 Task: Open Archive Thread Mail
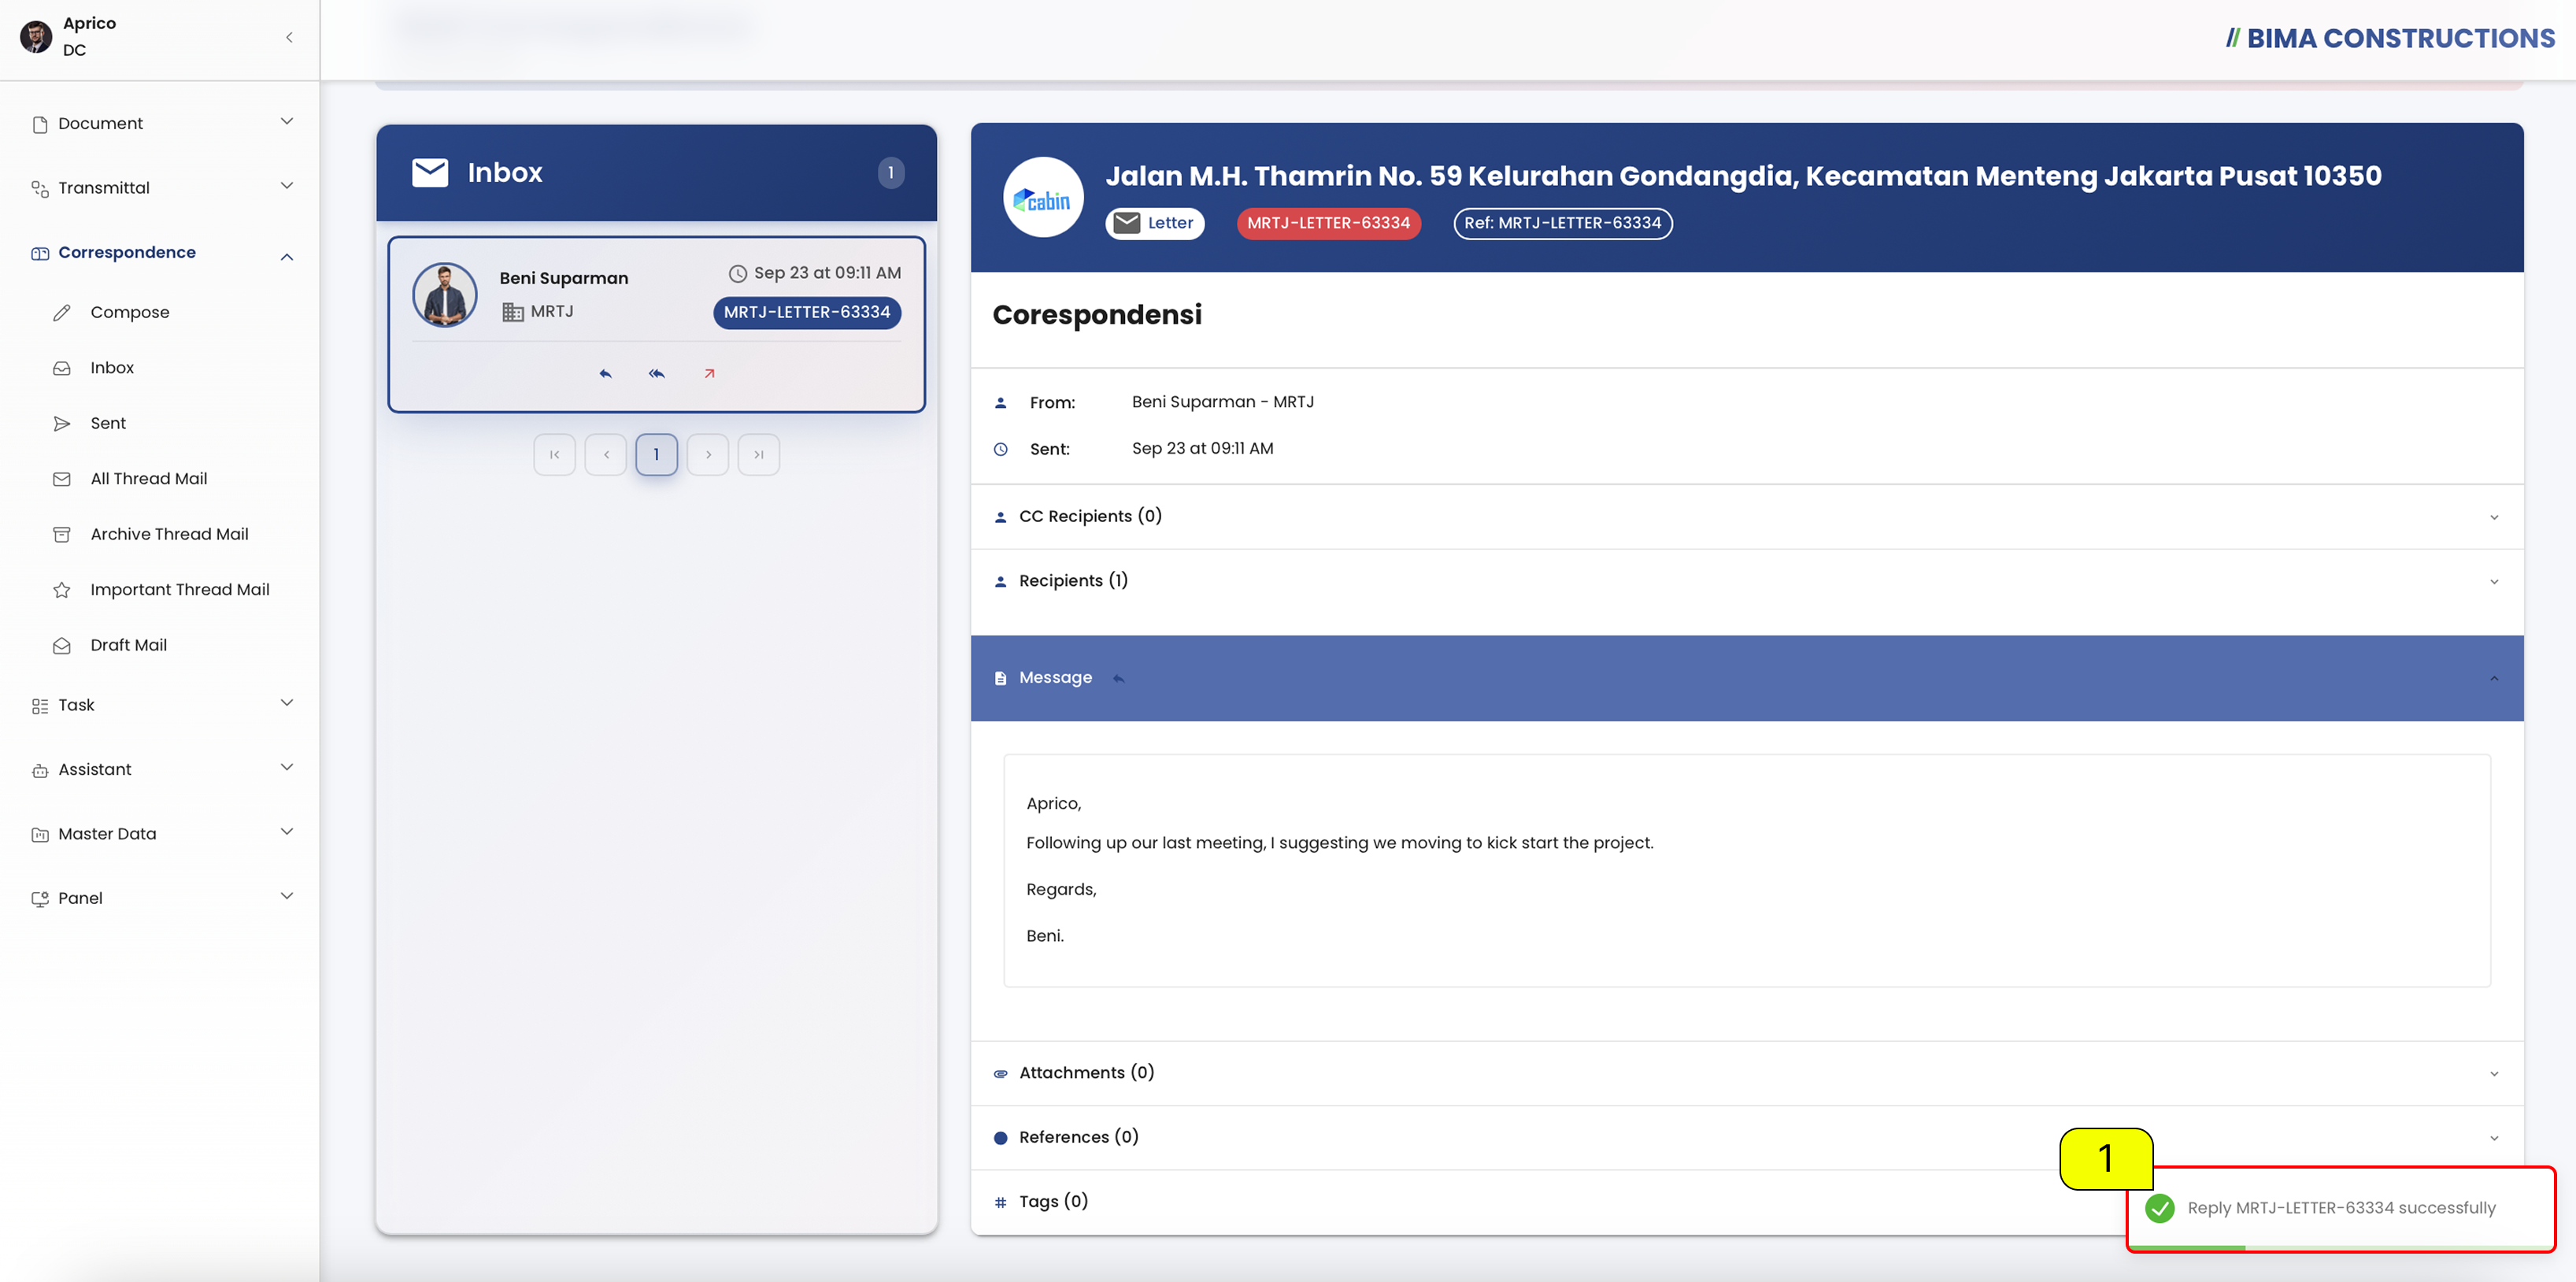[x=169, y=534]
